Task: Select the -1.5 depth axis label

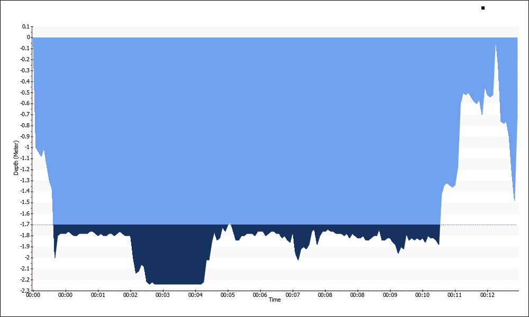Action: pos(25,202)
